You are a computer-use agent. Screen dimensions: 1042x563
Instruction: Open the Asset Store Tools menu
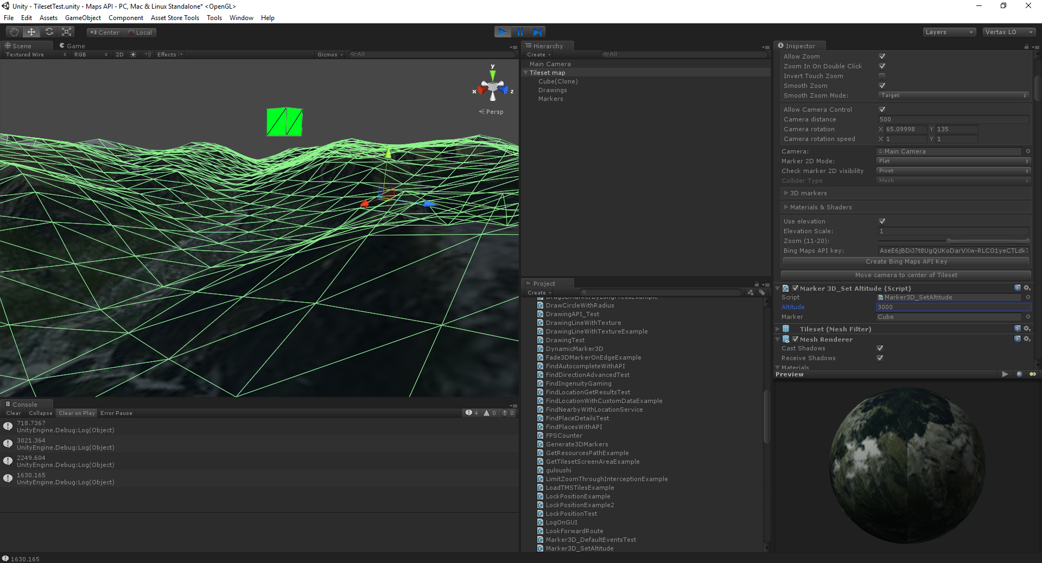[175, 18]
